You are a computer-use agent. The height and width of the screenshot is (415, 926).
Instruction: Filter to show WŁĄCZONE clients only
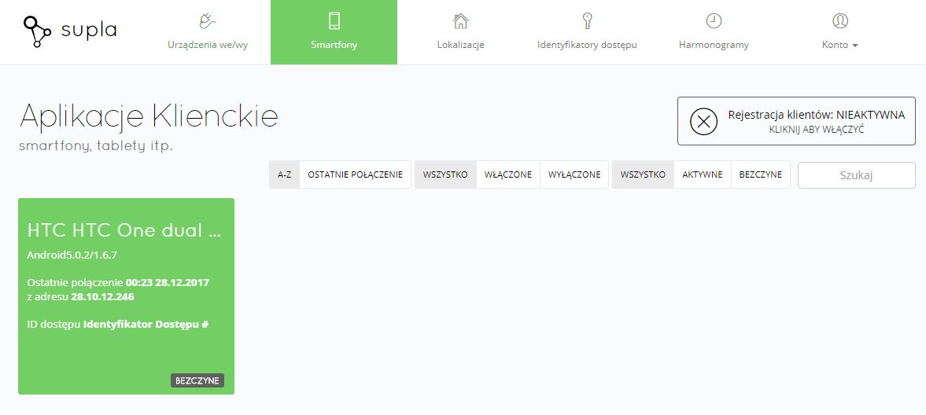pos(507,174)
